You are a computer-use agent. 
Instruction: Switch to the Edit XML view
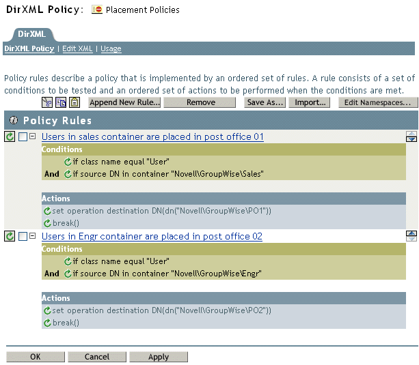(77, 49)
